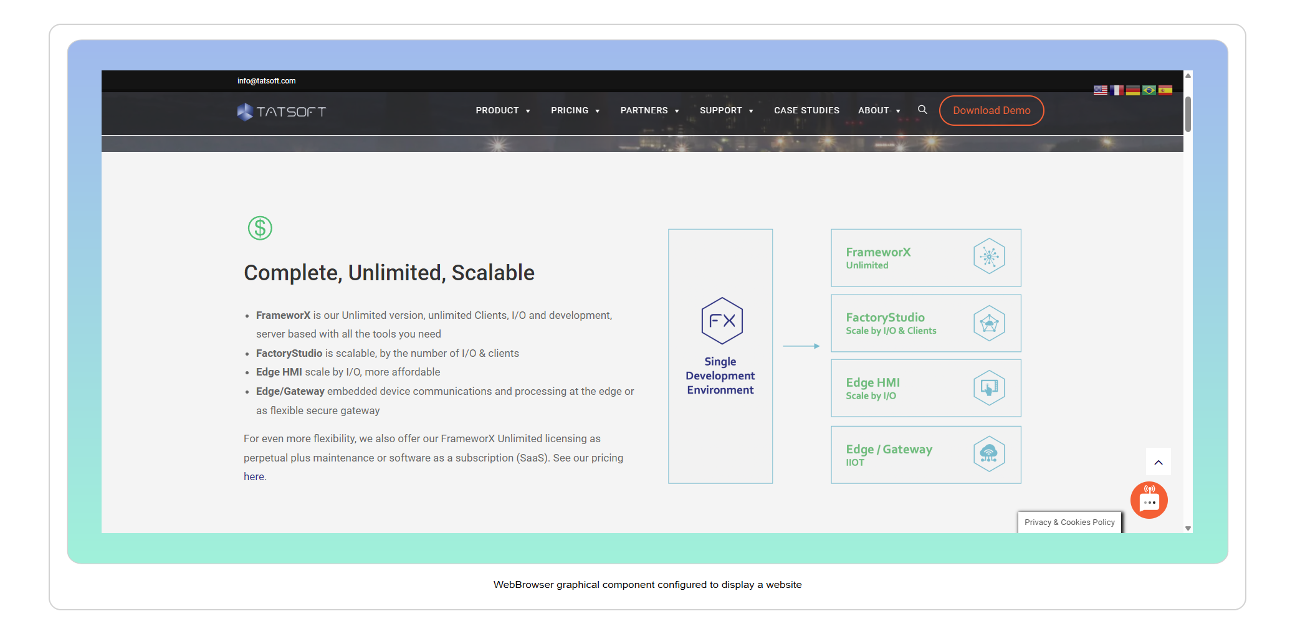The width and height of the screenshot is (1295, 634).
Task: Pick the Spanish flag language option
Action: tap(1165, 90)
